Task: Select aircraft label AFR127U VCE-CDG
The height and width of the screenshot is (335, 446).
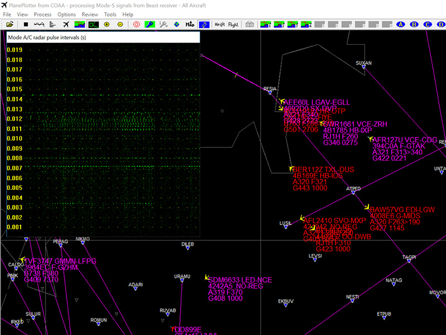Action: (405, 140)
